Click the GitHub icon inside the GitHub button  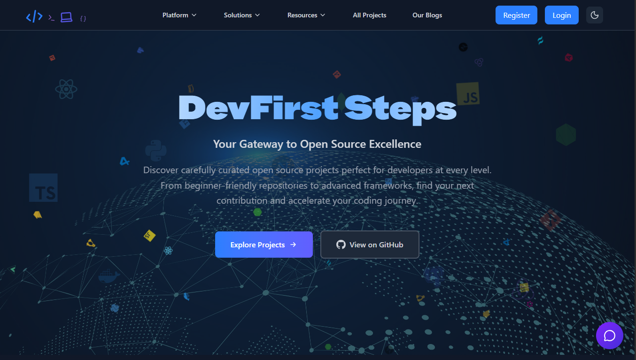coord(340,245)
